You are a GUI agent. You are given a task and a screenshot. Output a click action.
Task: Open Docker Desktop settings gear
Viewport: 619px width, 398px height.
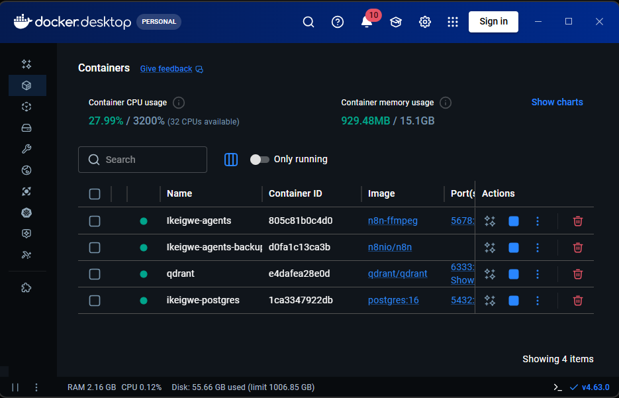425,22
